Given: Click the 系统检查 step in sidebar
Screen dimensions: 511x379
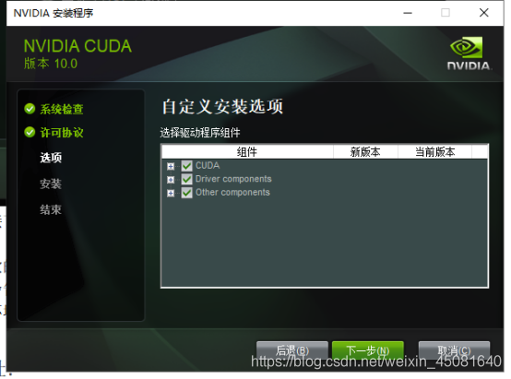Looking at the screenshot, I should [x=62, y=109].
